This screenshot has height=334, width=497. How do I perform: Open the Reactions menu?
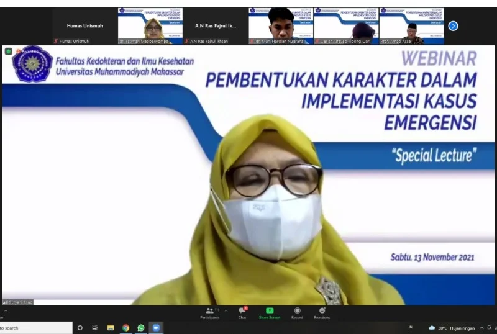pos(322,313)
